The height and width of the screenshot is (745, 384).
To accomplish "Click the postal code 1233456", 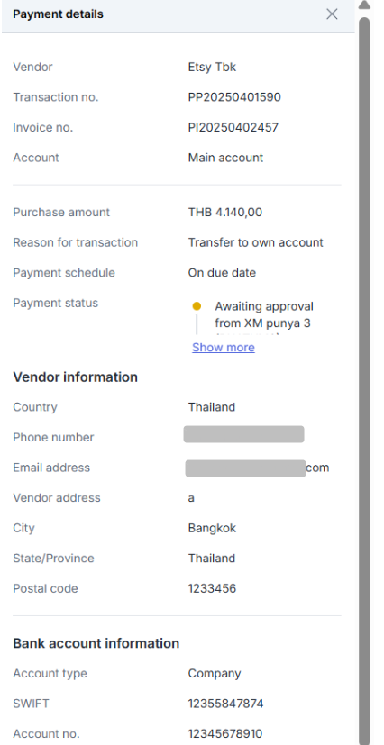I will [212, 588].
